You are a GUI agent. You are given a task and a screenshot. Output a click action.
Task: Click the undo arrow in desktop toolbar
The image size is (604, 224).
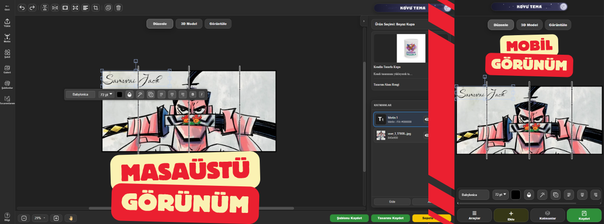click(x=22, y=8)
